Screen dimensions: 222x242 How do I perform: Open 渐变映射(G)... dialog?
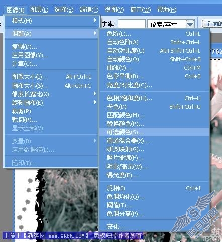tap(154, 149)
